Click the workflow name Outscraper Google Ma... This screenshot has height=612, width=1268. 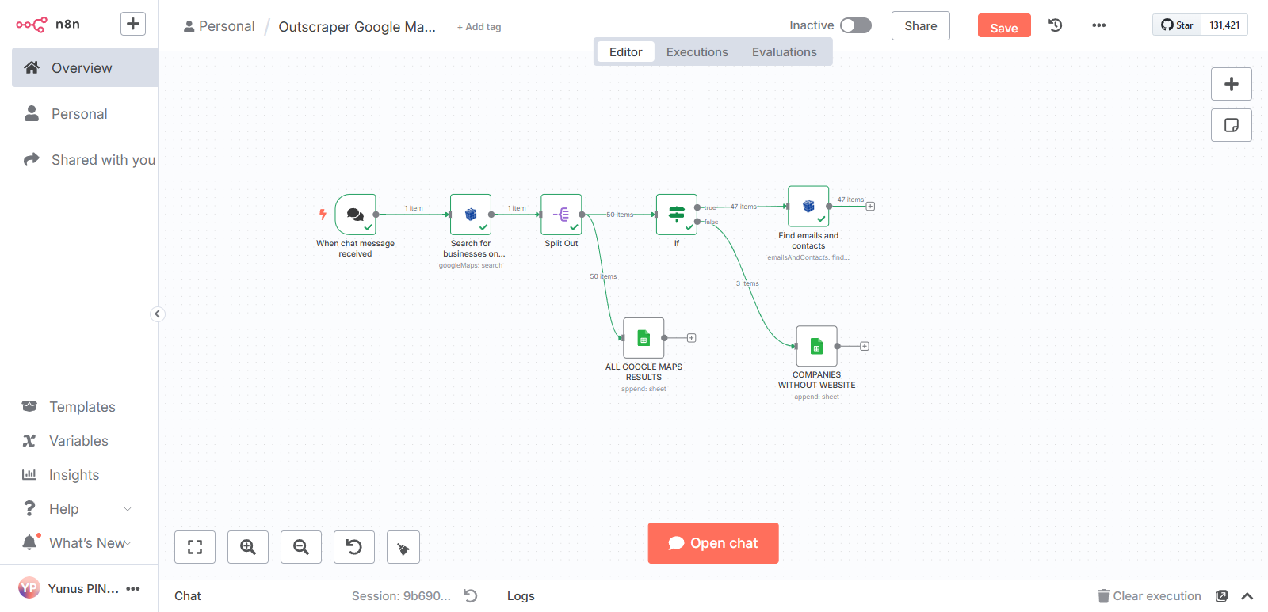coord(357,27)
